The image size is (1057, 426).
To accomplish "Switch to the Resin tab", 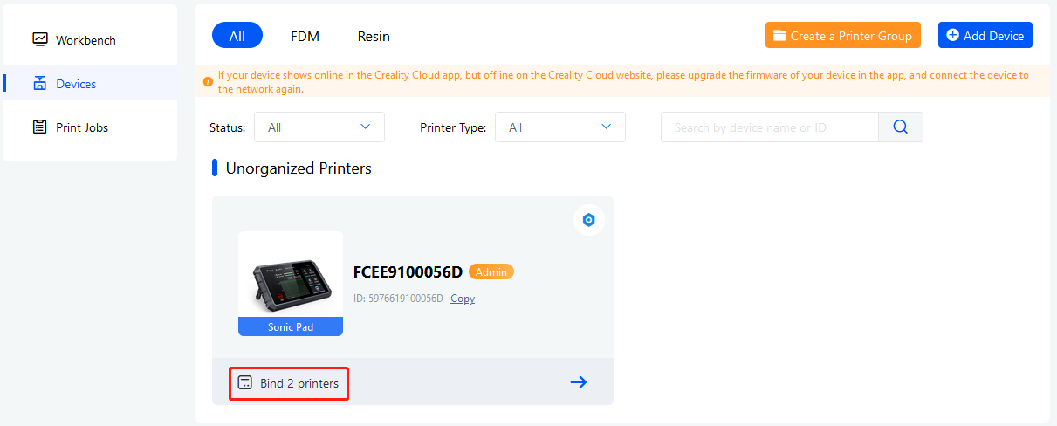I will (x=374, y=36).
